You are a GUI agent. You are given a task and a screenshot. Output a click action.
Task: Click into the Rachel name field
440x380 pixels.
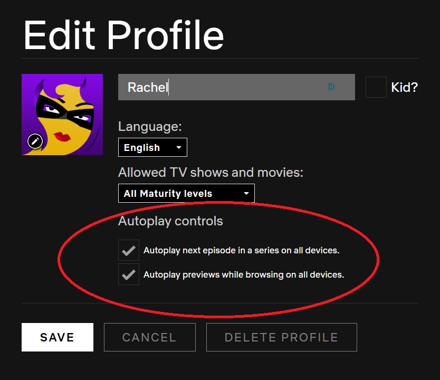click(222, 87)
